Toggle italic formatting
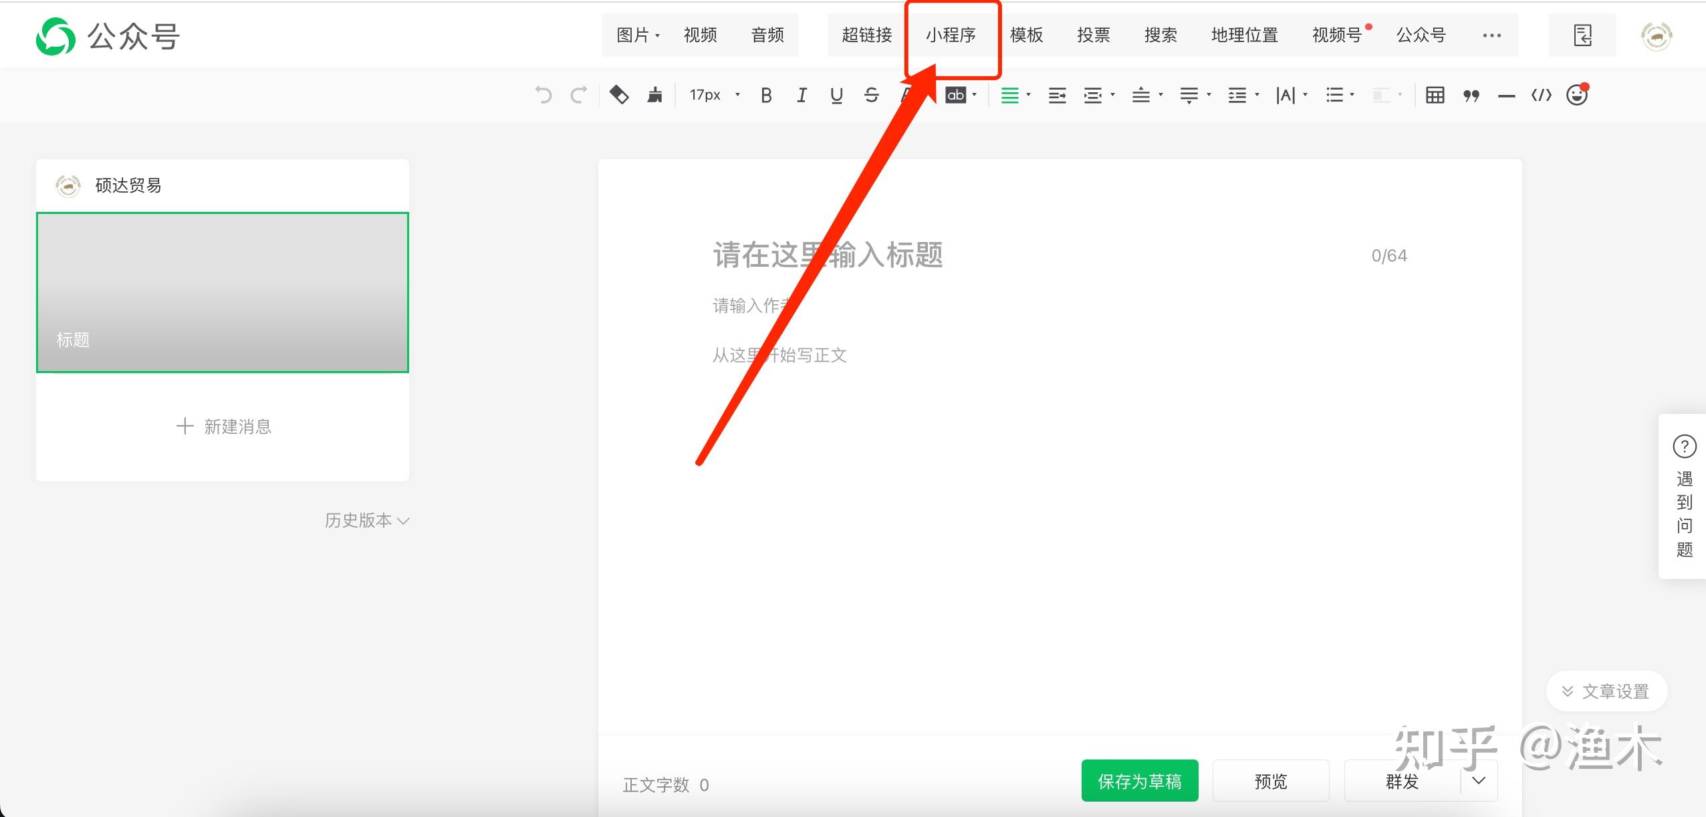 802,95
